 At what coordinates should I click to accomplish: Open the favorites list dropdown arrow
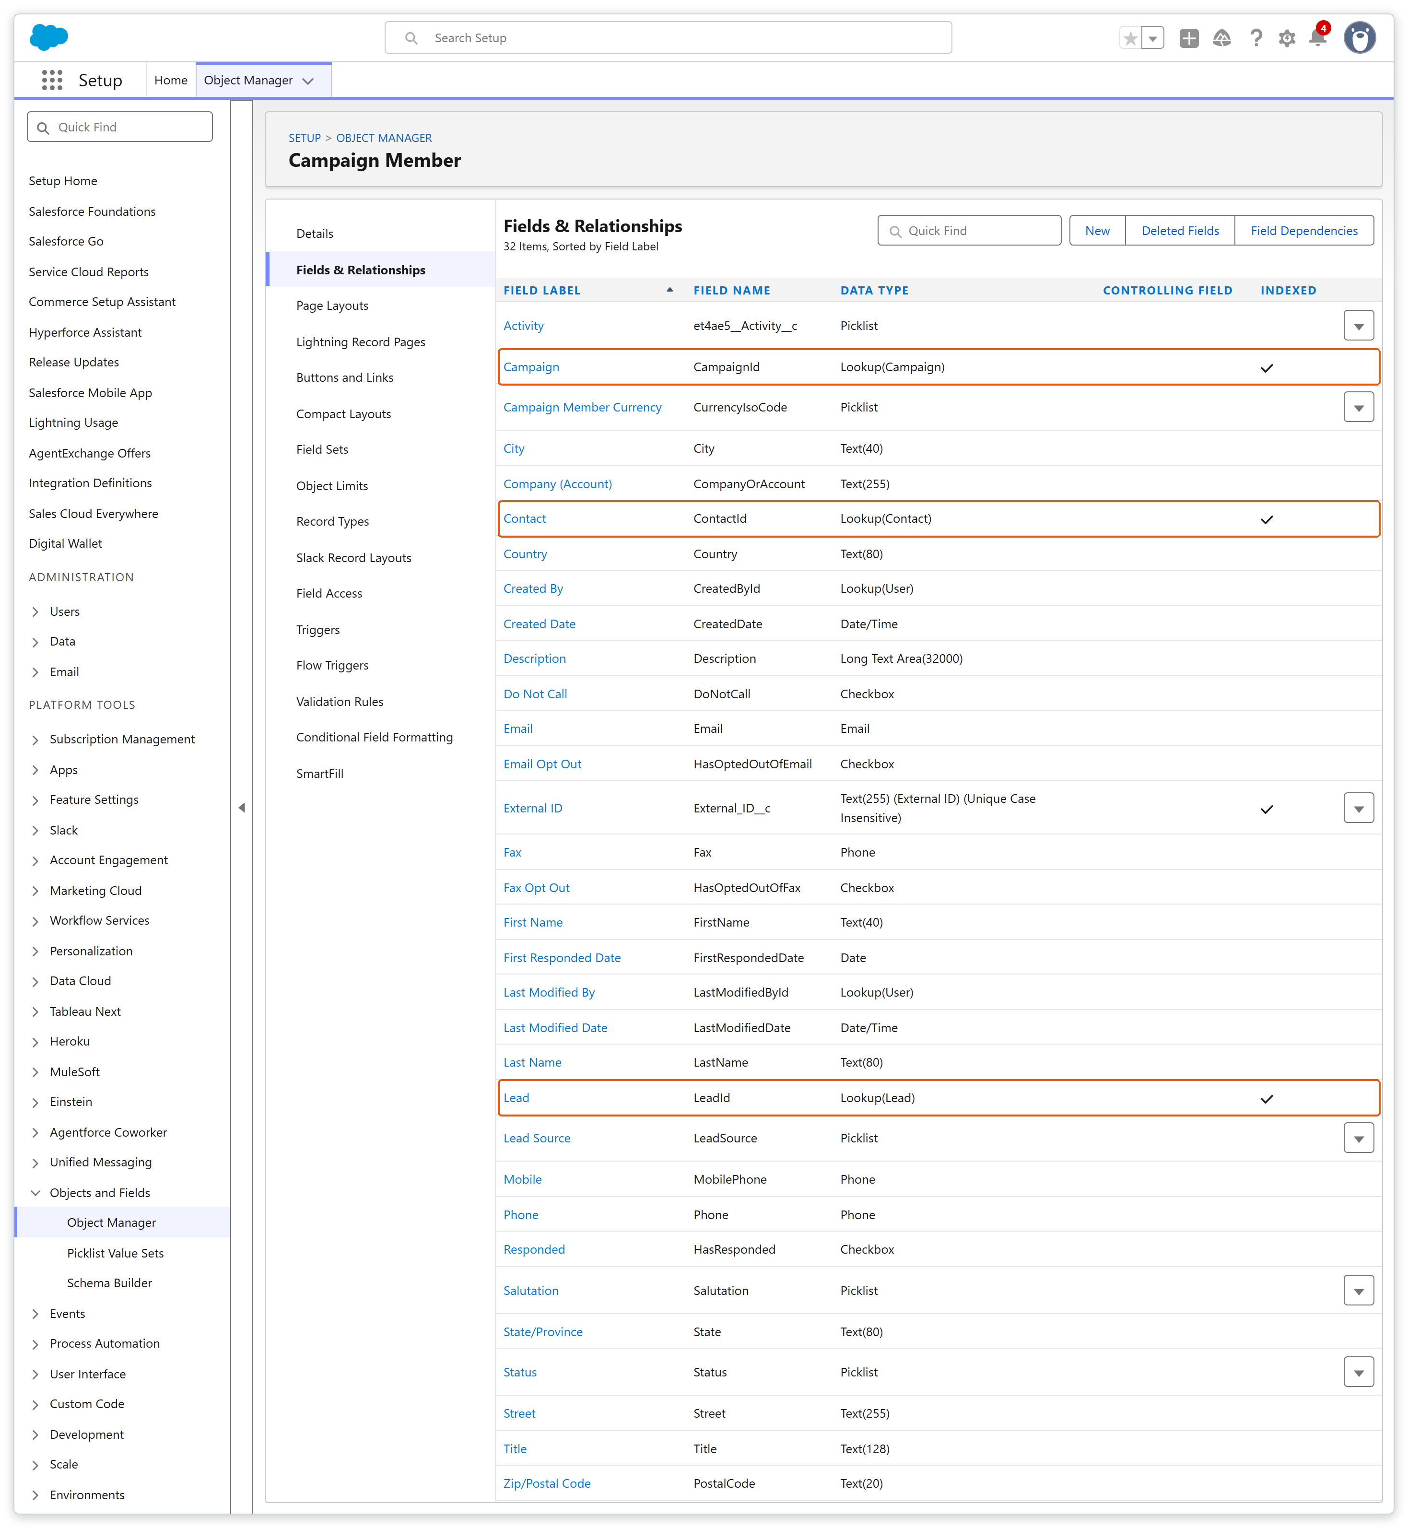tap(1153, 38)
